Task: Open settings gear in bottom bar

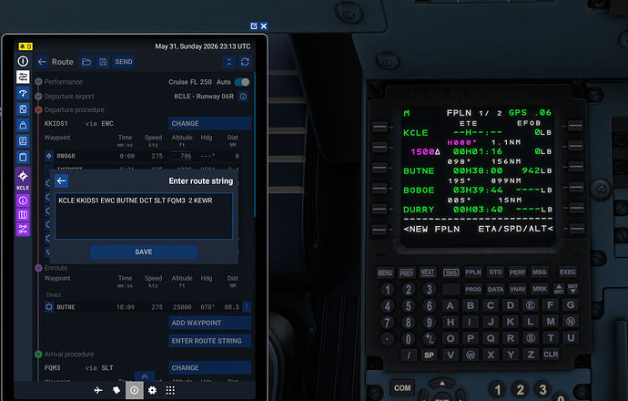Action: 152,390
